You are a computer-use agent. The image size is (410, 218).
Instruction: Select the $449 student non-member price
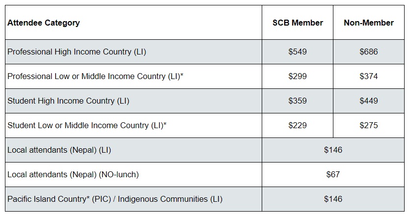click(x=369, y=101)
